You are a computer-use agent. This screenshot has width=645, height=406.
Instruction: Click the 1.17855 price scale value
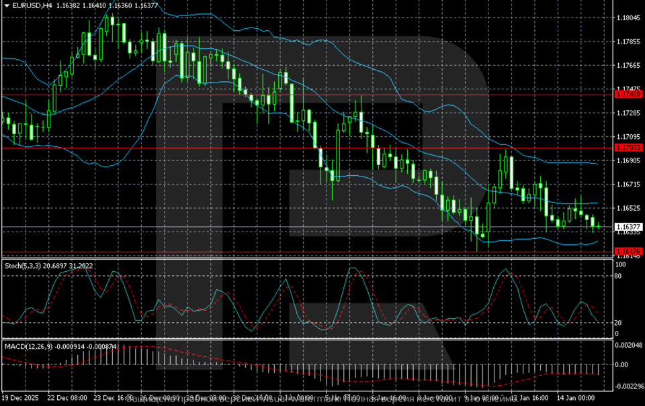628,42
